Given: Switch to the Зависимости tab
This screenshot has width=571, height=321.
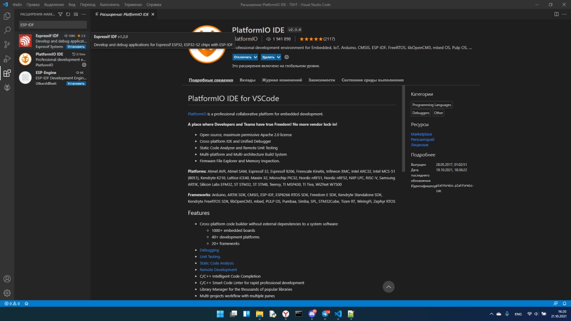Looking at the screenshot, I should 322,80.
